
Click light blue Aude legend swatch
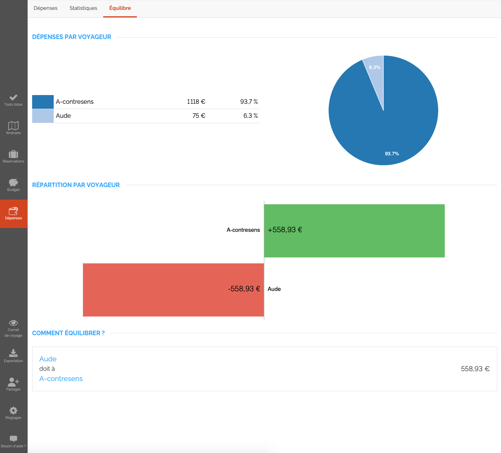43,116
